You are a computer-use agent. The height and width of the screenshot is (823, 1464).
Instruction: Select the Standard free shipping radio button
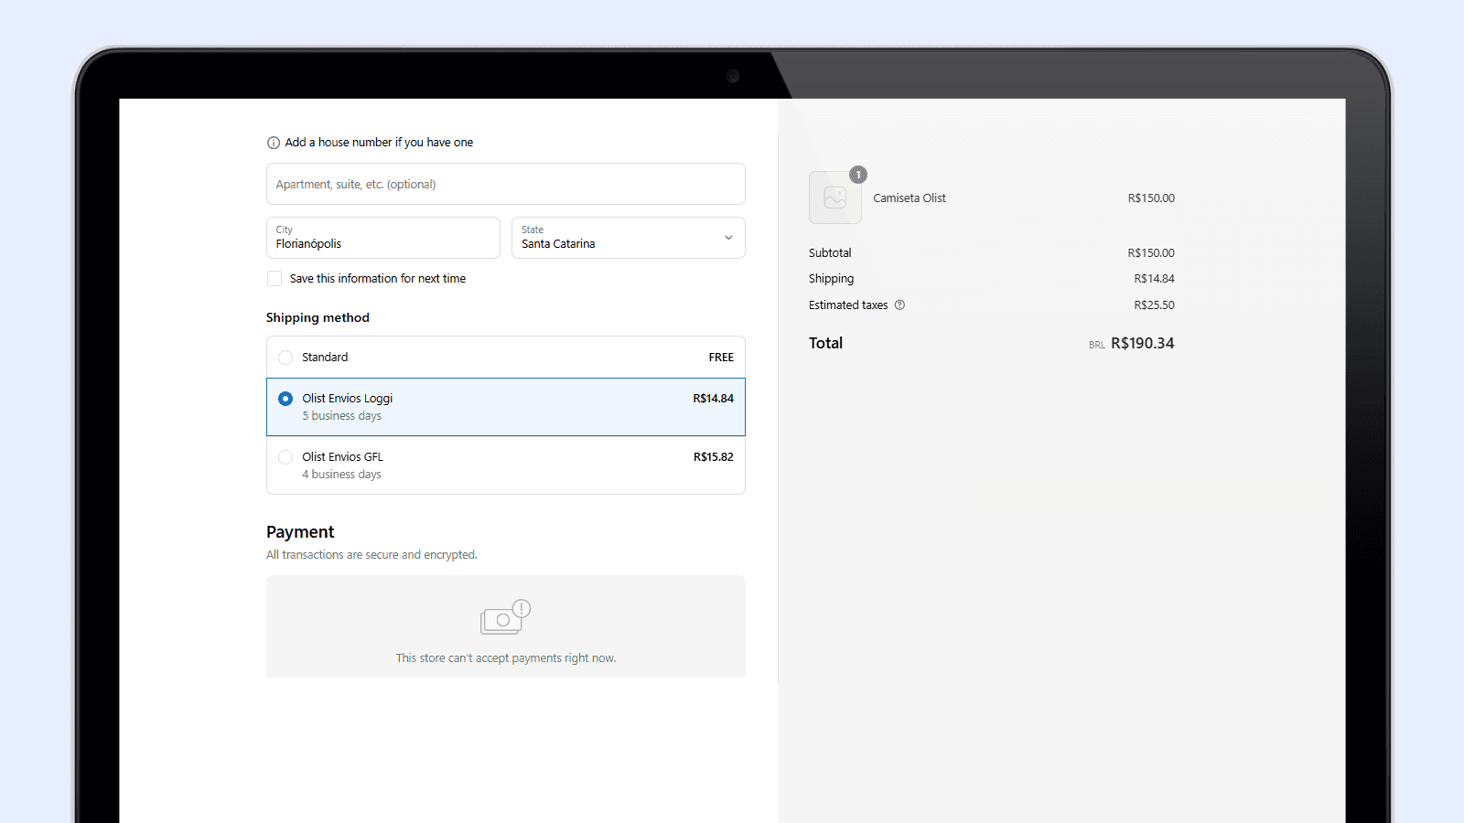pyautogui.click(x=285, y=358)
